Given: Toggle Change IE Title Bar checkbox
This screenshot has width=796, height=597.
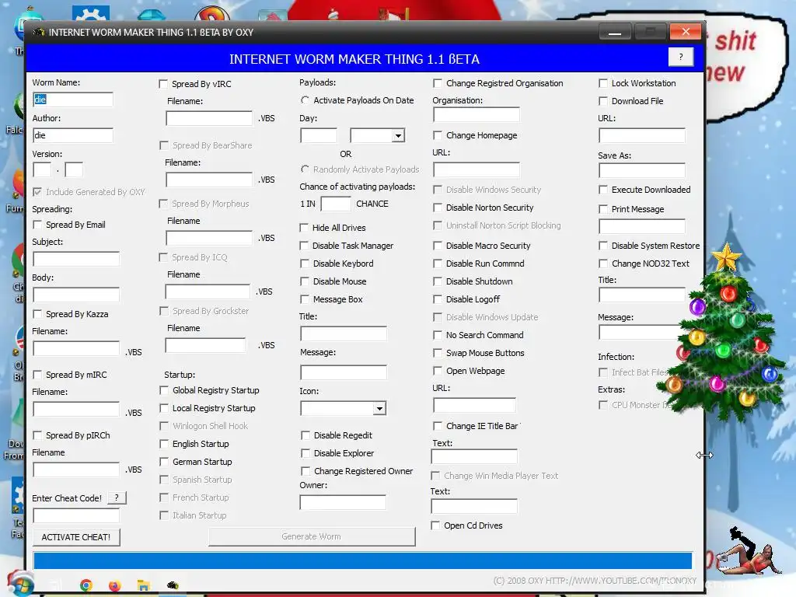Looking at the screenshot, I should pos(437,426).
